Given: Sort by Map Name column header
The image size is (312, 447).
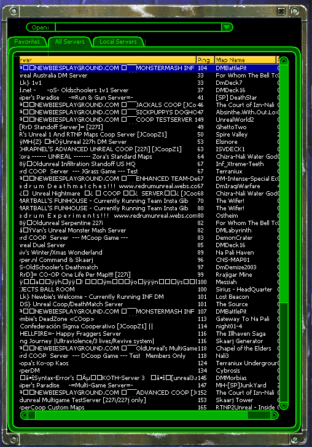Looking at the screenshot, I should coord(246,60).
